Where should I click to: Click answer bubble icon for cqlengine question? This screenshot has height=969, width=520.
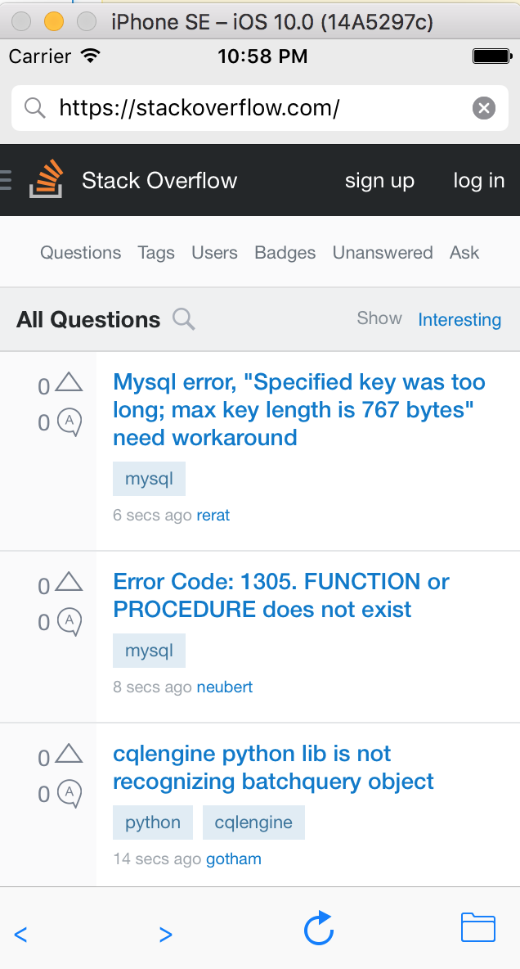(x=69, y=794)
